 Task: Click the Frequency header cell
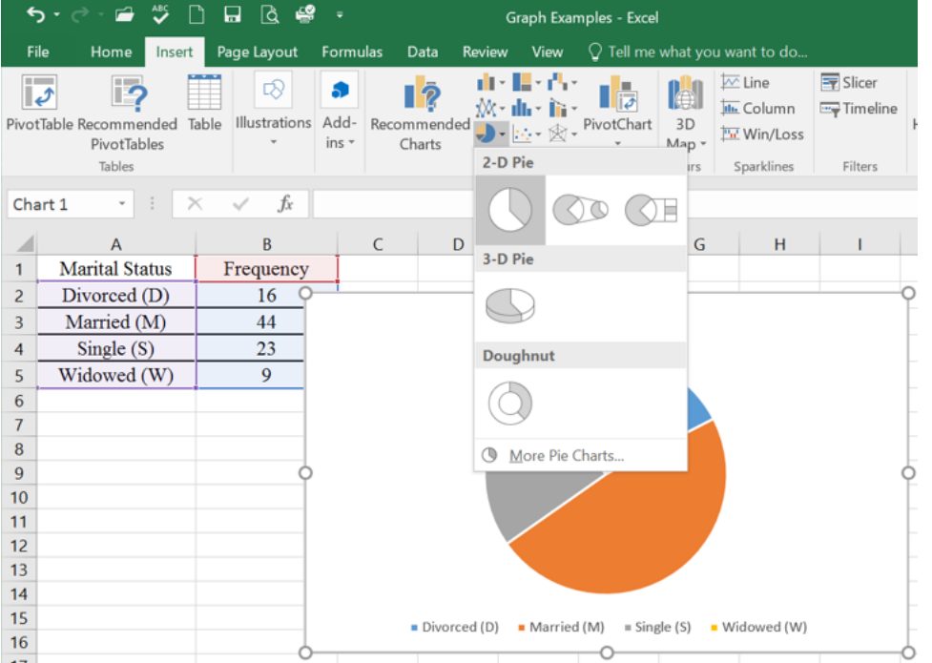tap(266, 269)
